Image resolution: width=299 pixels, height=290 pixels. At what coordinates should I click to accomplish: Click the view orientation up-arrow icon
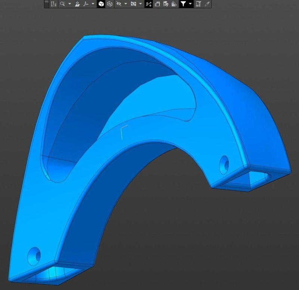click(77, 4)
